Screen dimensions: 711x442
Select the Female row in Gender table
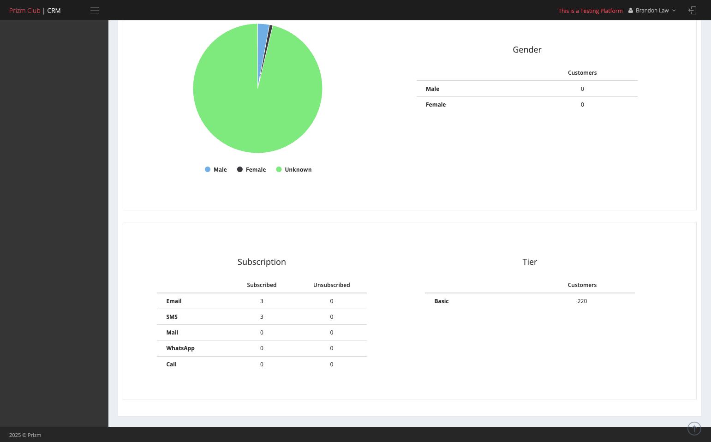pos(527,104)
